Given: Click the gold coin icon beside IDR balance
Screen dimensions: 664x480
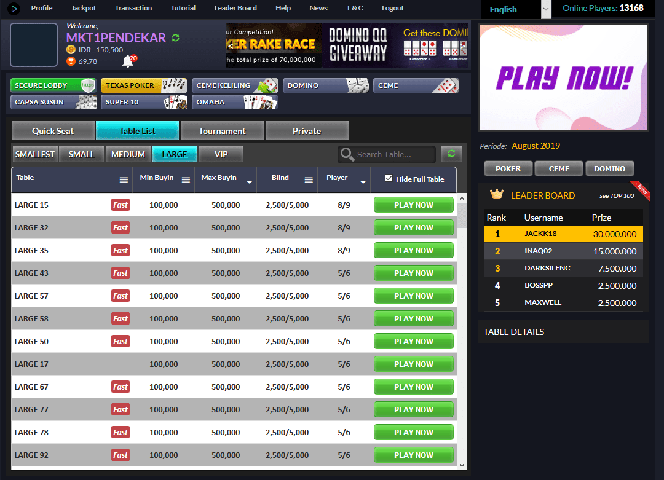Looking at the screenshot, I should (x=71, y=48).
